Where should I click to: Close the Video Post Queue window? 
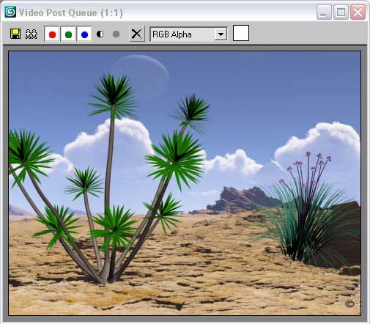point(358,12)
